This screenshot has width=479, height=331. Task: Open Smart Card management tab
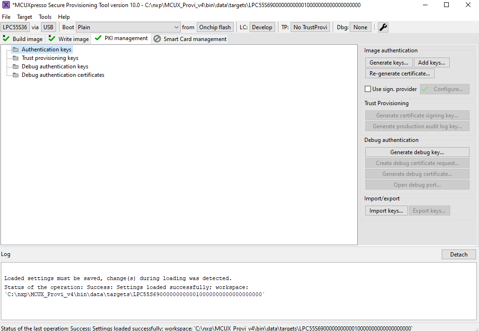point(190,39)
